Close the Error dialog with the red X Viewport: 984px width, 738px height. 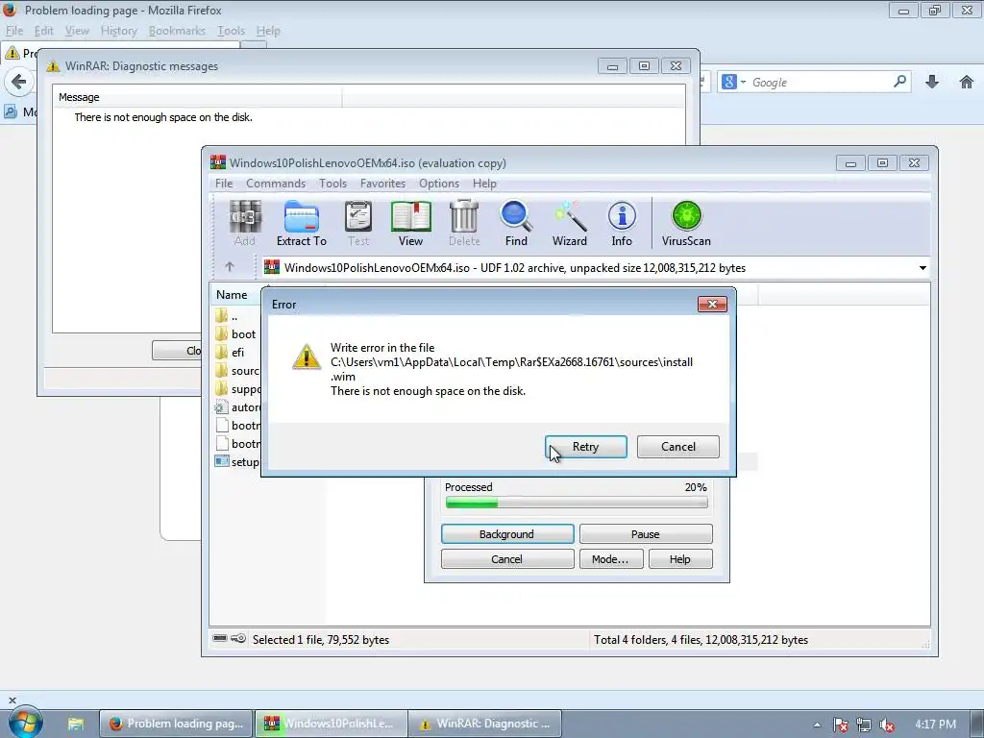tap(712, 304)
